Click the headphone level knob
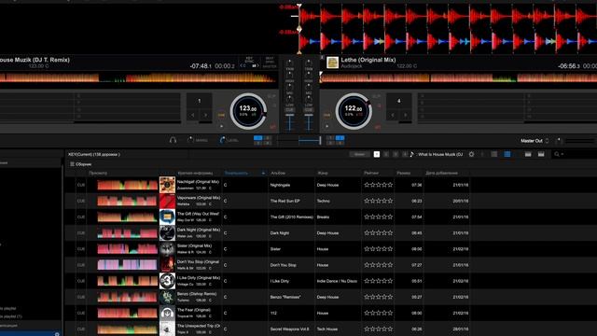The image size is (597, 336). click(222, 140)
